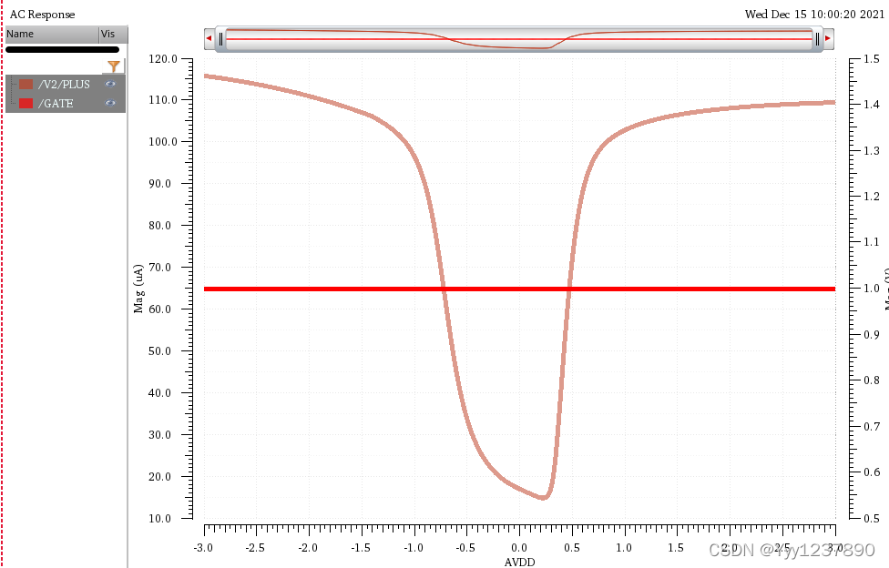Click left handle of overview range slider
The height and width of the screenshot is (568, 889).
220,38
